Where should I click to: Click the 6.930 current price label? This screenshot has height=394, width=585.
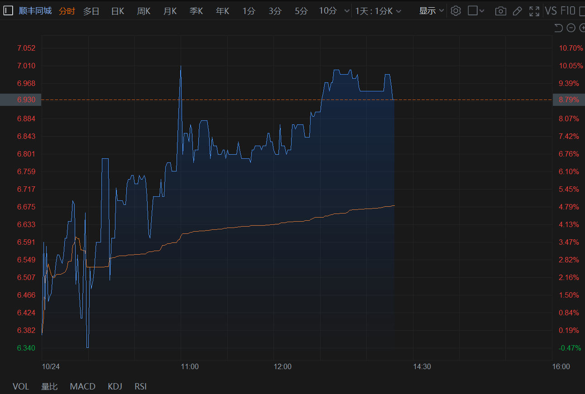click(x=20, y=100)
